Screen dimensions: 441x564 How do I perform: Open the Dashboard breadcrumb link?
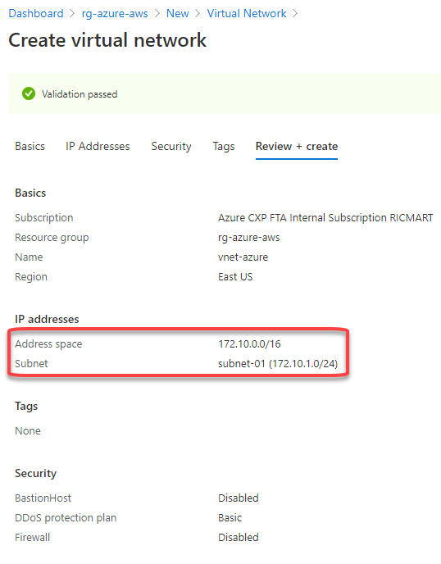(x=36, y=13)
